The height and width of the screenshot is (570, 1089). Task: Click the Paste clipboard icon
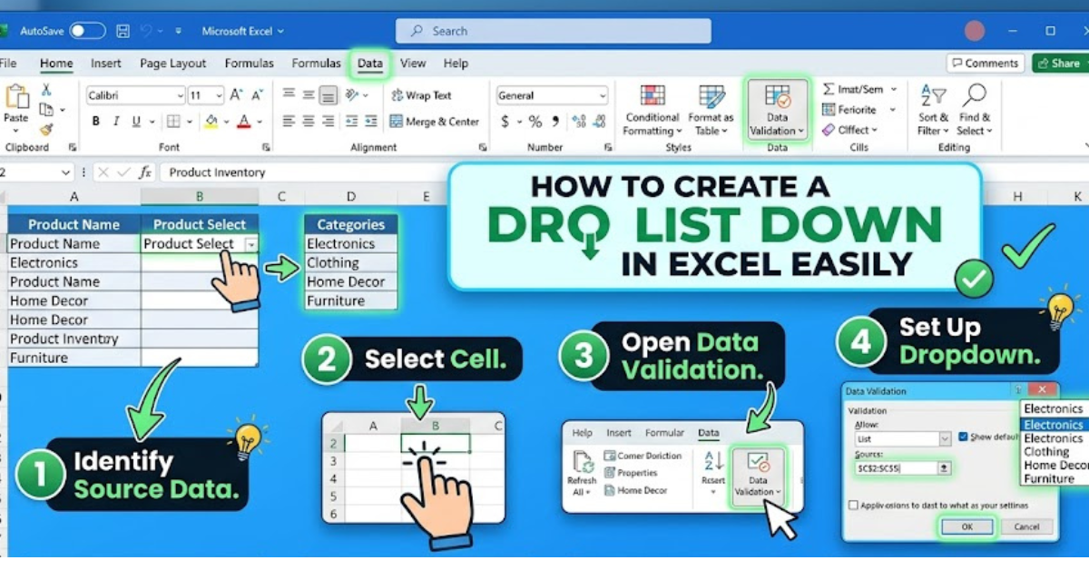tap(16, 96)
